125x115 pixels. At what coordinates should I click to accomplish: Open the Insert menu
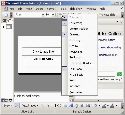[x=39, y=9]
